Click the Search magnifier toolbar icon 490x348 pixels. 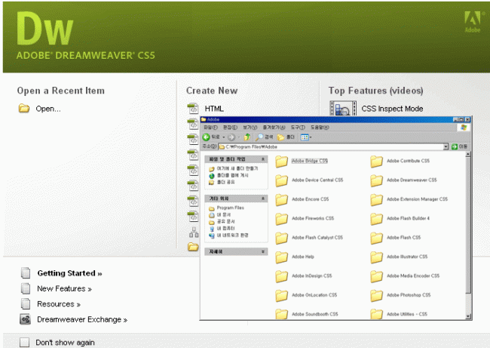[x=259, y=137]
